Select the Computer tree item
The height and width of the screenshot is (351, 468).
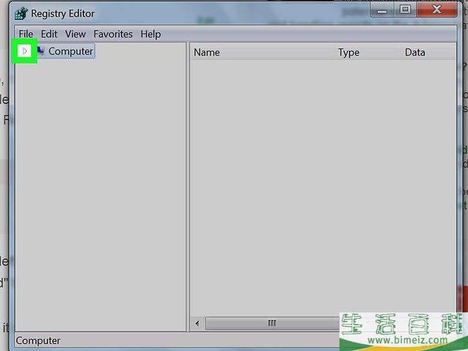(71, 51)
